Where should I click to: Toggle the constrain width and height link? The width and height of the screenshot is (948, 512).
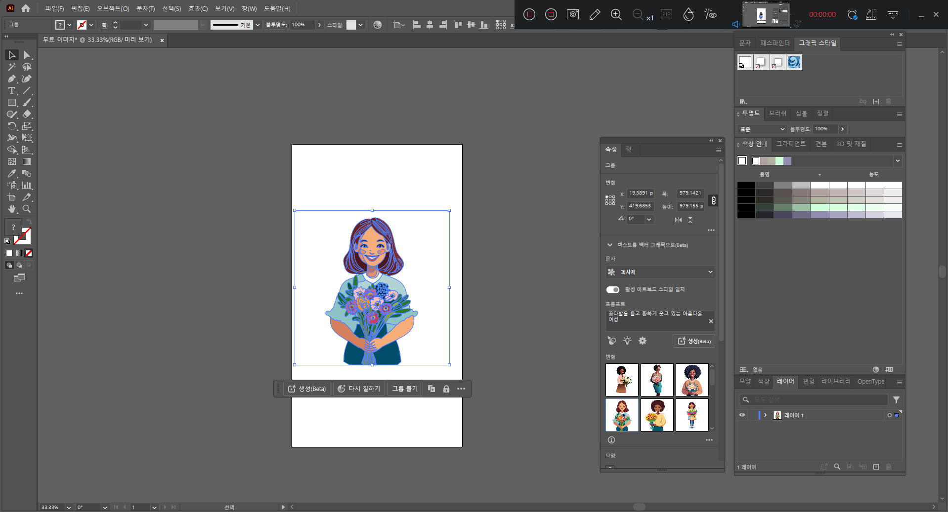point(713,200)
